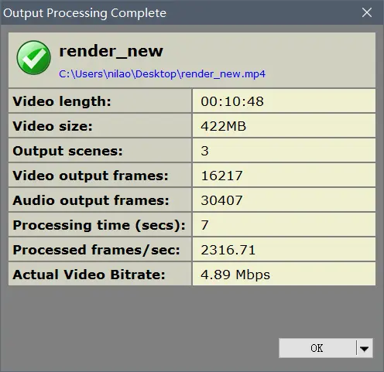Click the Video length value 00:10:48
The width and height of the screenshot is (384, 372).
coord(232,101)
